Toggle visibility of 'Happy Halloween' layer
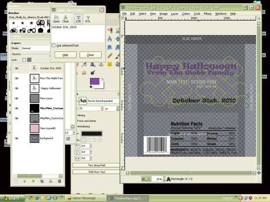270x202 pixels. [x=17, y=88]
